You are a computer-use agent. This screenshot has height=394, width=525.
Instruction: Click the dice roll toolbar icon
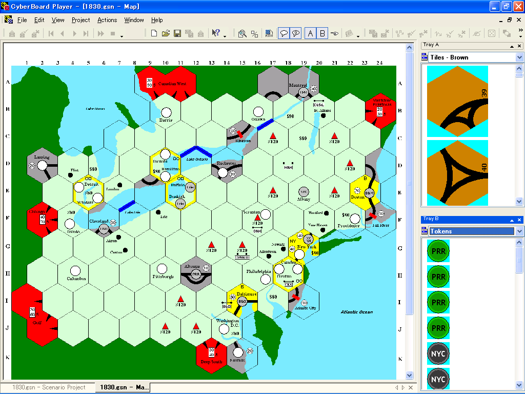click(x=492, y=33)
